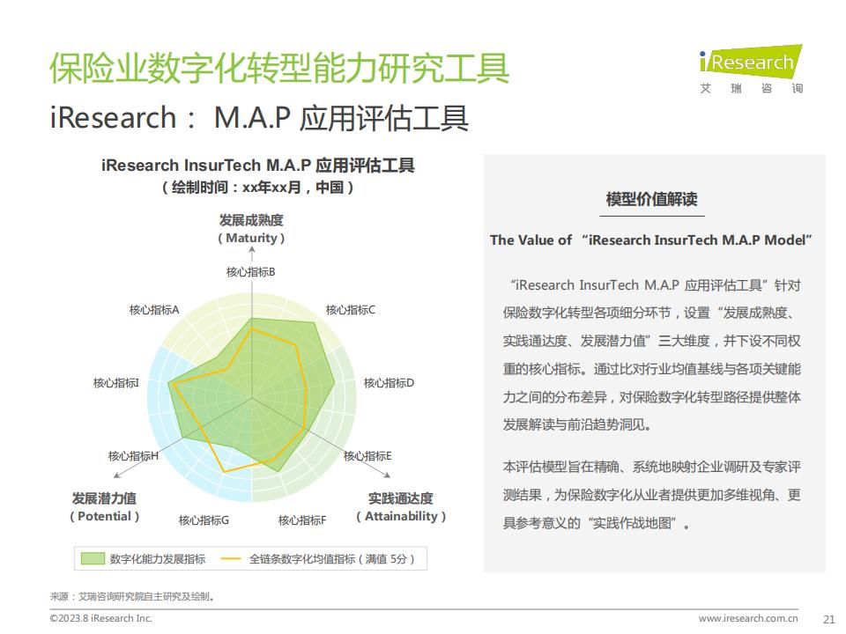Viewport: 846px width, 634px height.
Task: Click the 发展成熟度 (Maturity) axis label
Action: coord(251,229)
